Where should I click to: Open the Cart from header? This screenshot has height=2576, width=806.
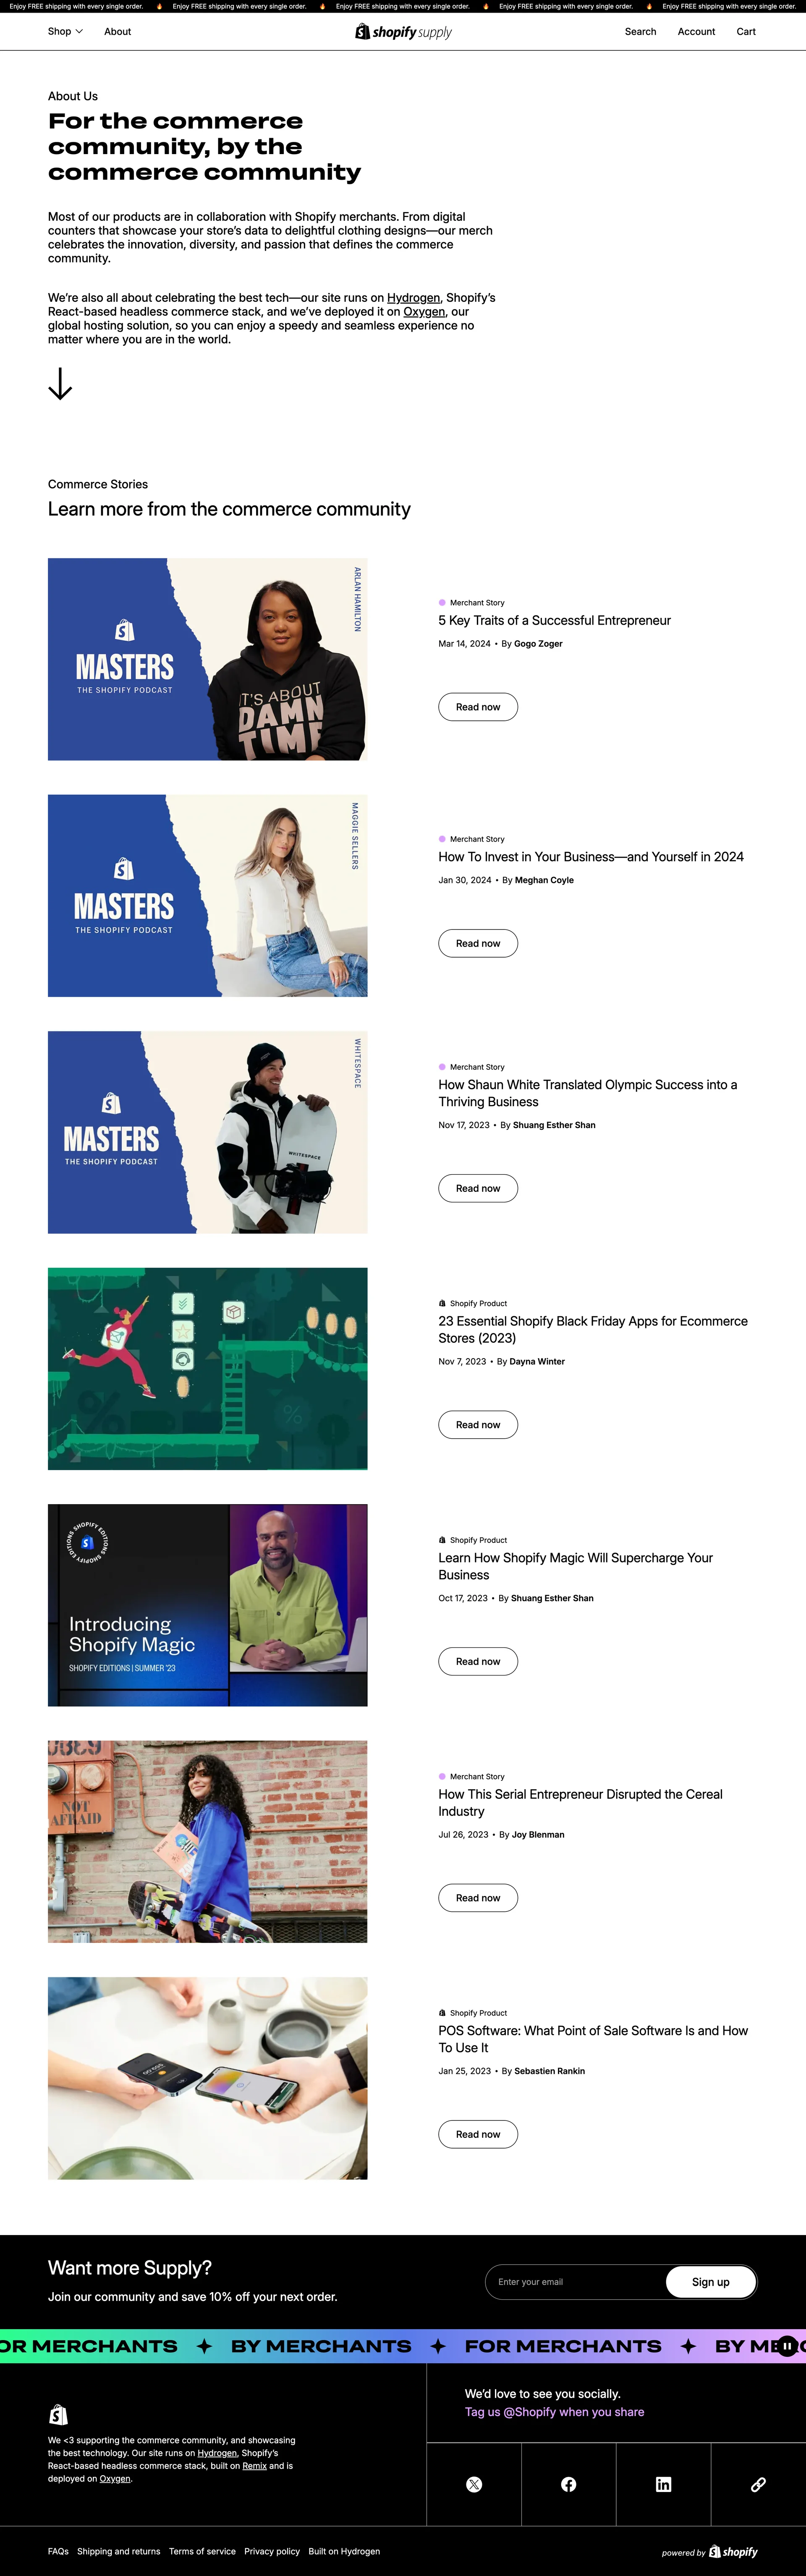(746, 32)
